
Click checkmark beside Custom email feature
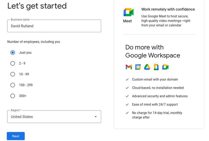point(127,79)
